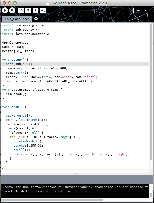Click the "void draw() {" line
The image size is (154, 203).
coord(14,107)
